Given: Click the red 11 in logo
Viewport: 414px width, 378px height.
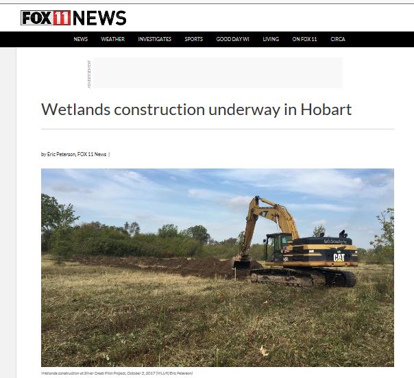Looking at the screenshot, I should [62, 18].
